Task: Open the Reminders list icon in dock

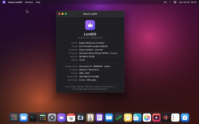Action: (175, 118)
